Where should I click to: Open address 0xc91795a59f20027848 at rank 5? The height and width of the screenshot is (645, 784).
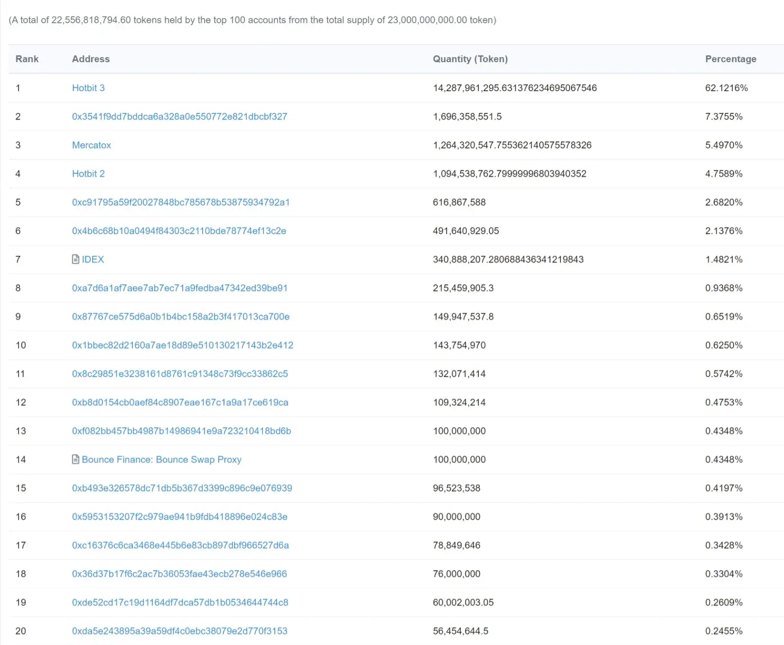tap(181, 202)
